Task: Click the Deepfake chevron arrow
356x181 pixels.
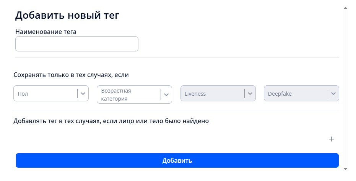Action: pyautogui.click(x=333, y=93)
